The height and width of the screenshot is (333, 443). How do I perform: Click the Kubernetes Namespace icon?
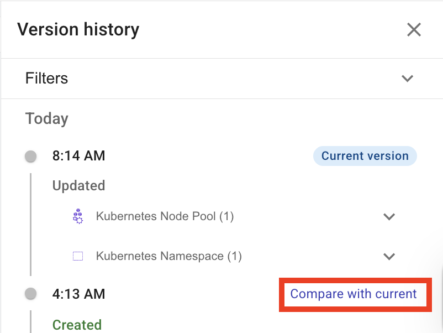tap(78, 256)
